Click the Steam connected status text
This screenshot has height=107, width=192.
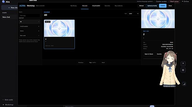pyautogui.click(x=40, y=6)
